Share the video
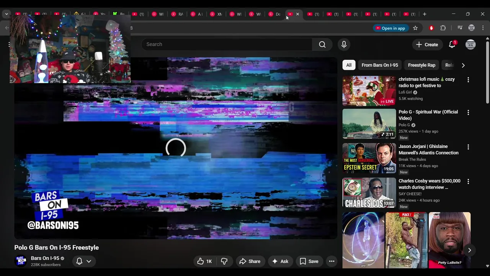This screenshot has width=490, height=276. [x=250, y=261]
